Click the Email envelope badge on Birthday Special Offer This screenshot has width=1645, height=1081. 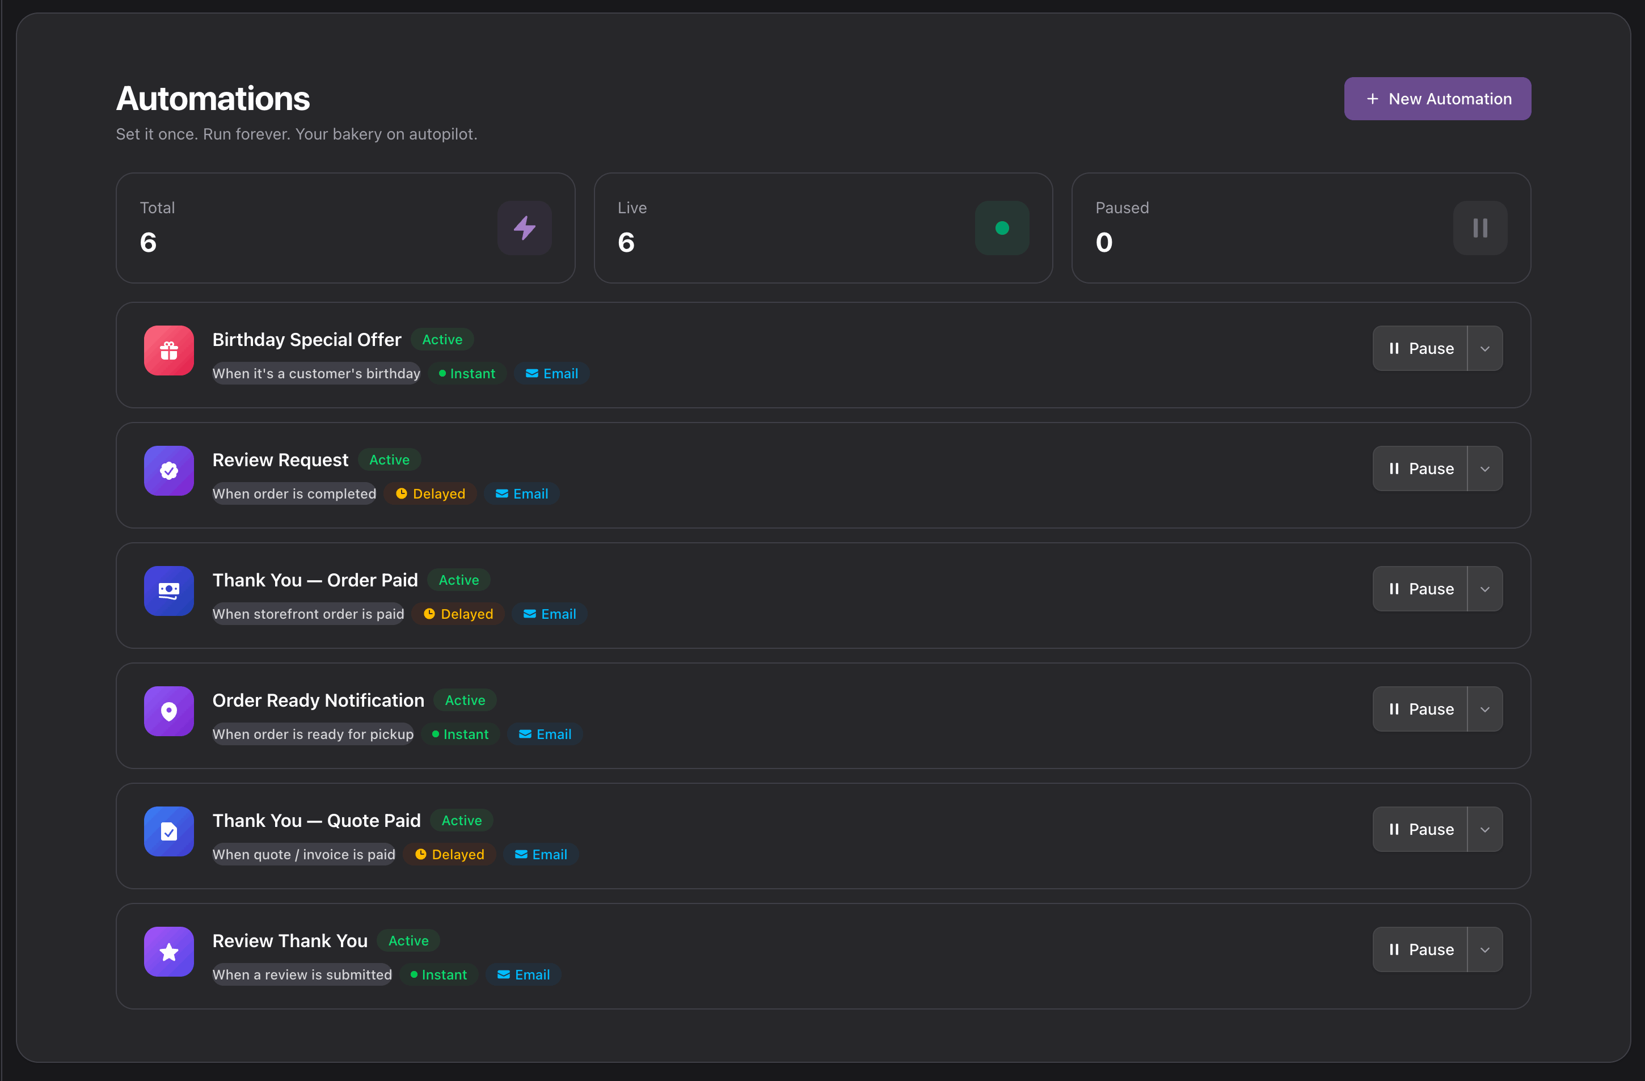551,373
